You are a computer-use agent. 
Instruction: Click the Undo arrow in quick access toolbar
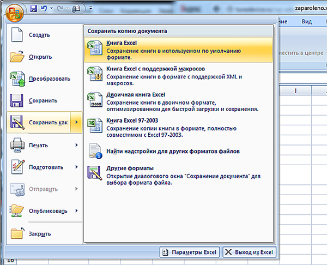point(44,8)
